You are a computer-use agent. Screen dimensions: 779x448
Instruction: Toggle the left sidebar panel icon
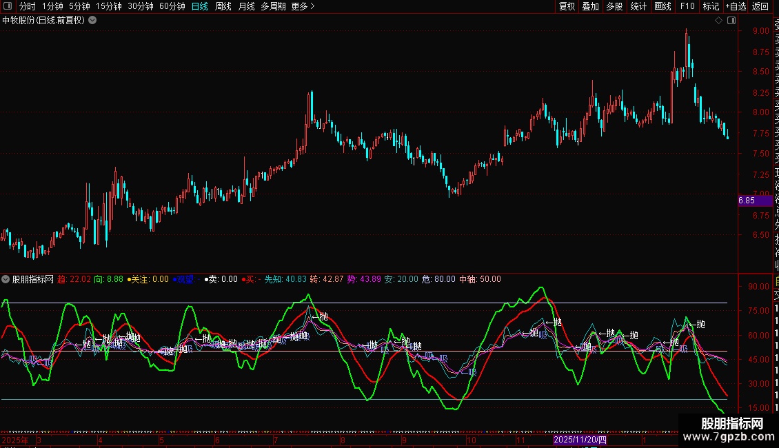(8, 7)
